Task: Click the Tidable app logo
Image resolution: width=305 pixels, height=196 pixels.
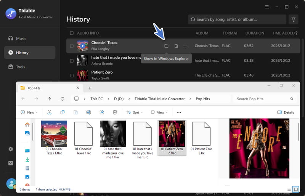Action: pyautogui.click(x=11, y=14)
